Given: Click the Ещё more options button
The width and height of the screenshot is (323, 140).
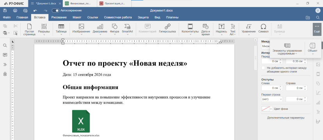Looking at the screenshot, I should pyautogui.click(x=317, y=29).
